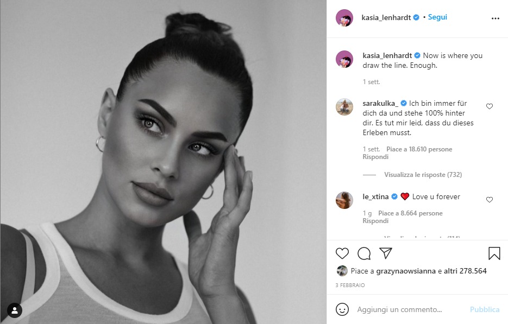Screen dimensions: 508x324
Task: Open kasia_lenhardt profile in header
Action: [386, 17]
